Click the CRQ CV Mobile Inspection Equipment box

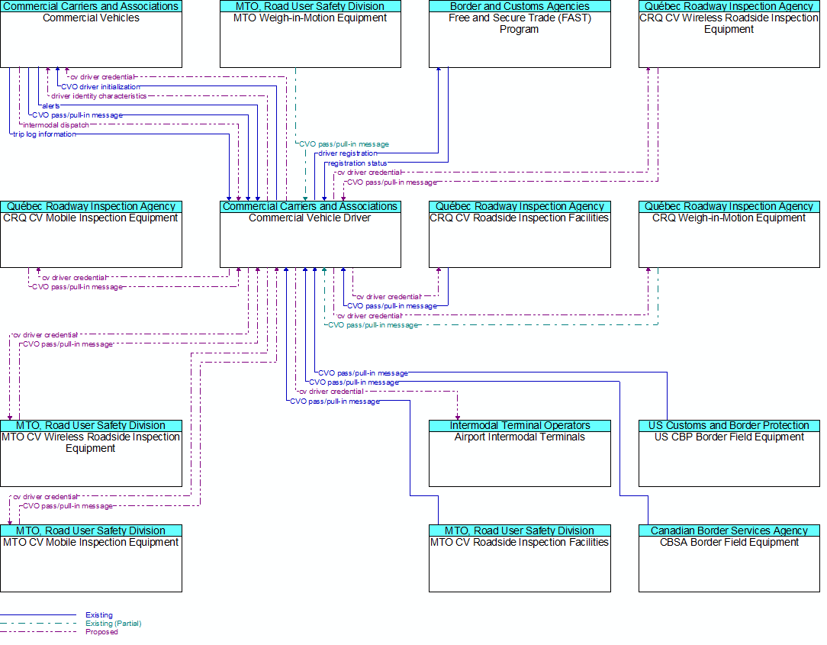pyautogui.click(x=92, y=234)
